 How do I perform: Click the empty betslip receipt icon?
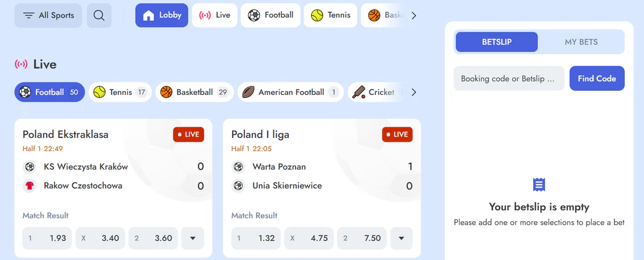pyautogui.click(x=539, y=185)
